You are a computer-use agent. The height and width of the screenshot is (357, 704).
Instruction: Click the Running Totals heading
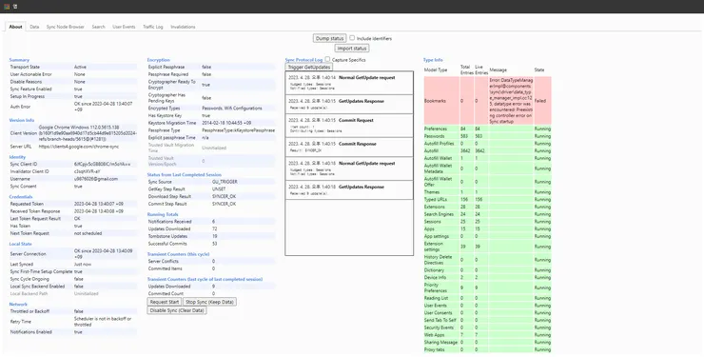(163, 214)
